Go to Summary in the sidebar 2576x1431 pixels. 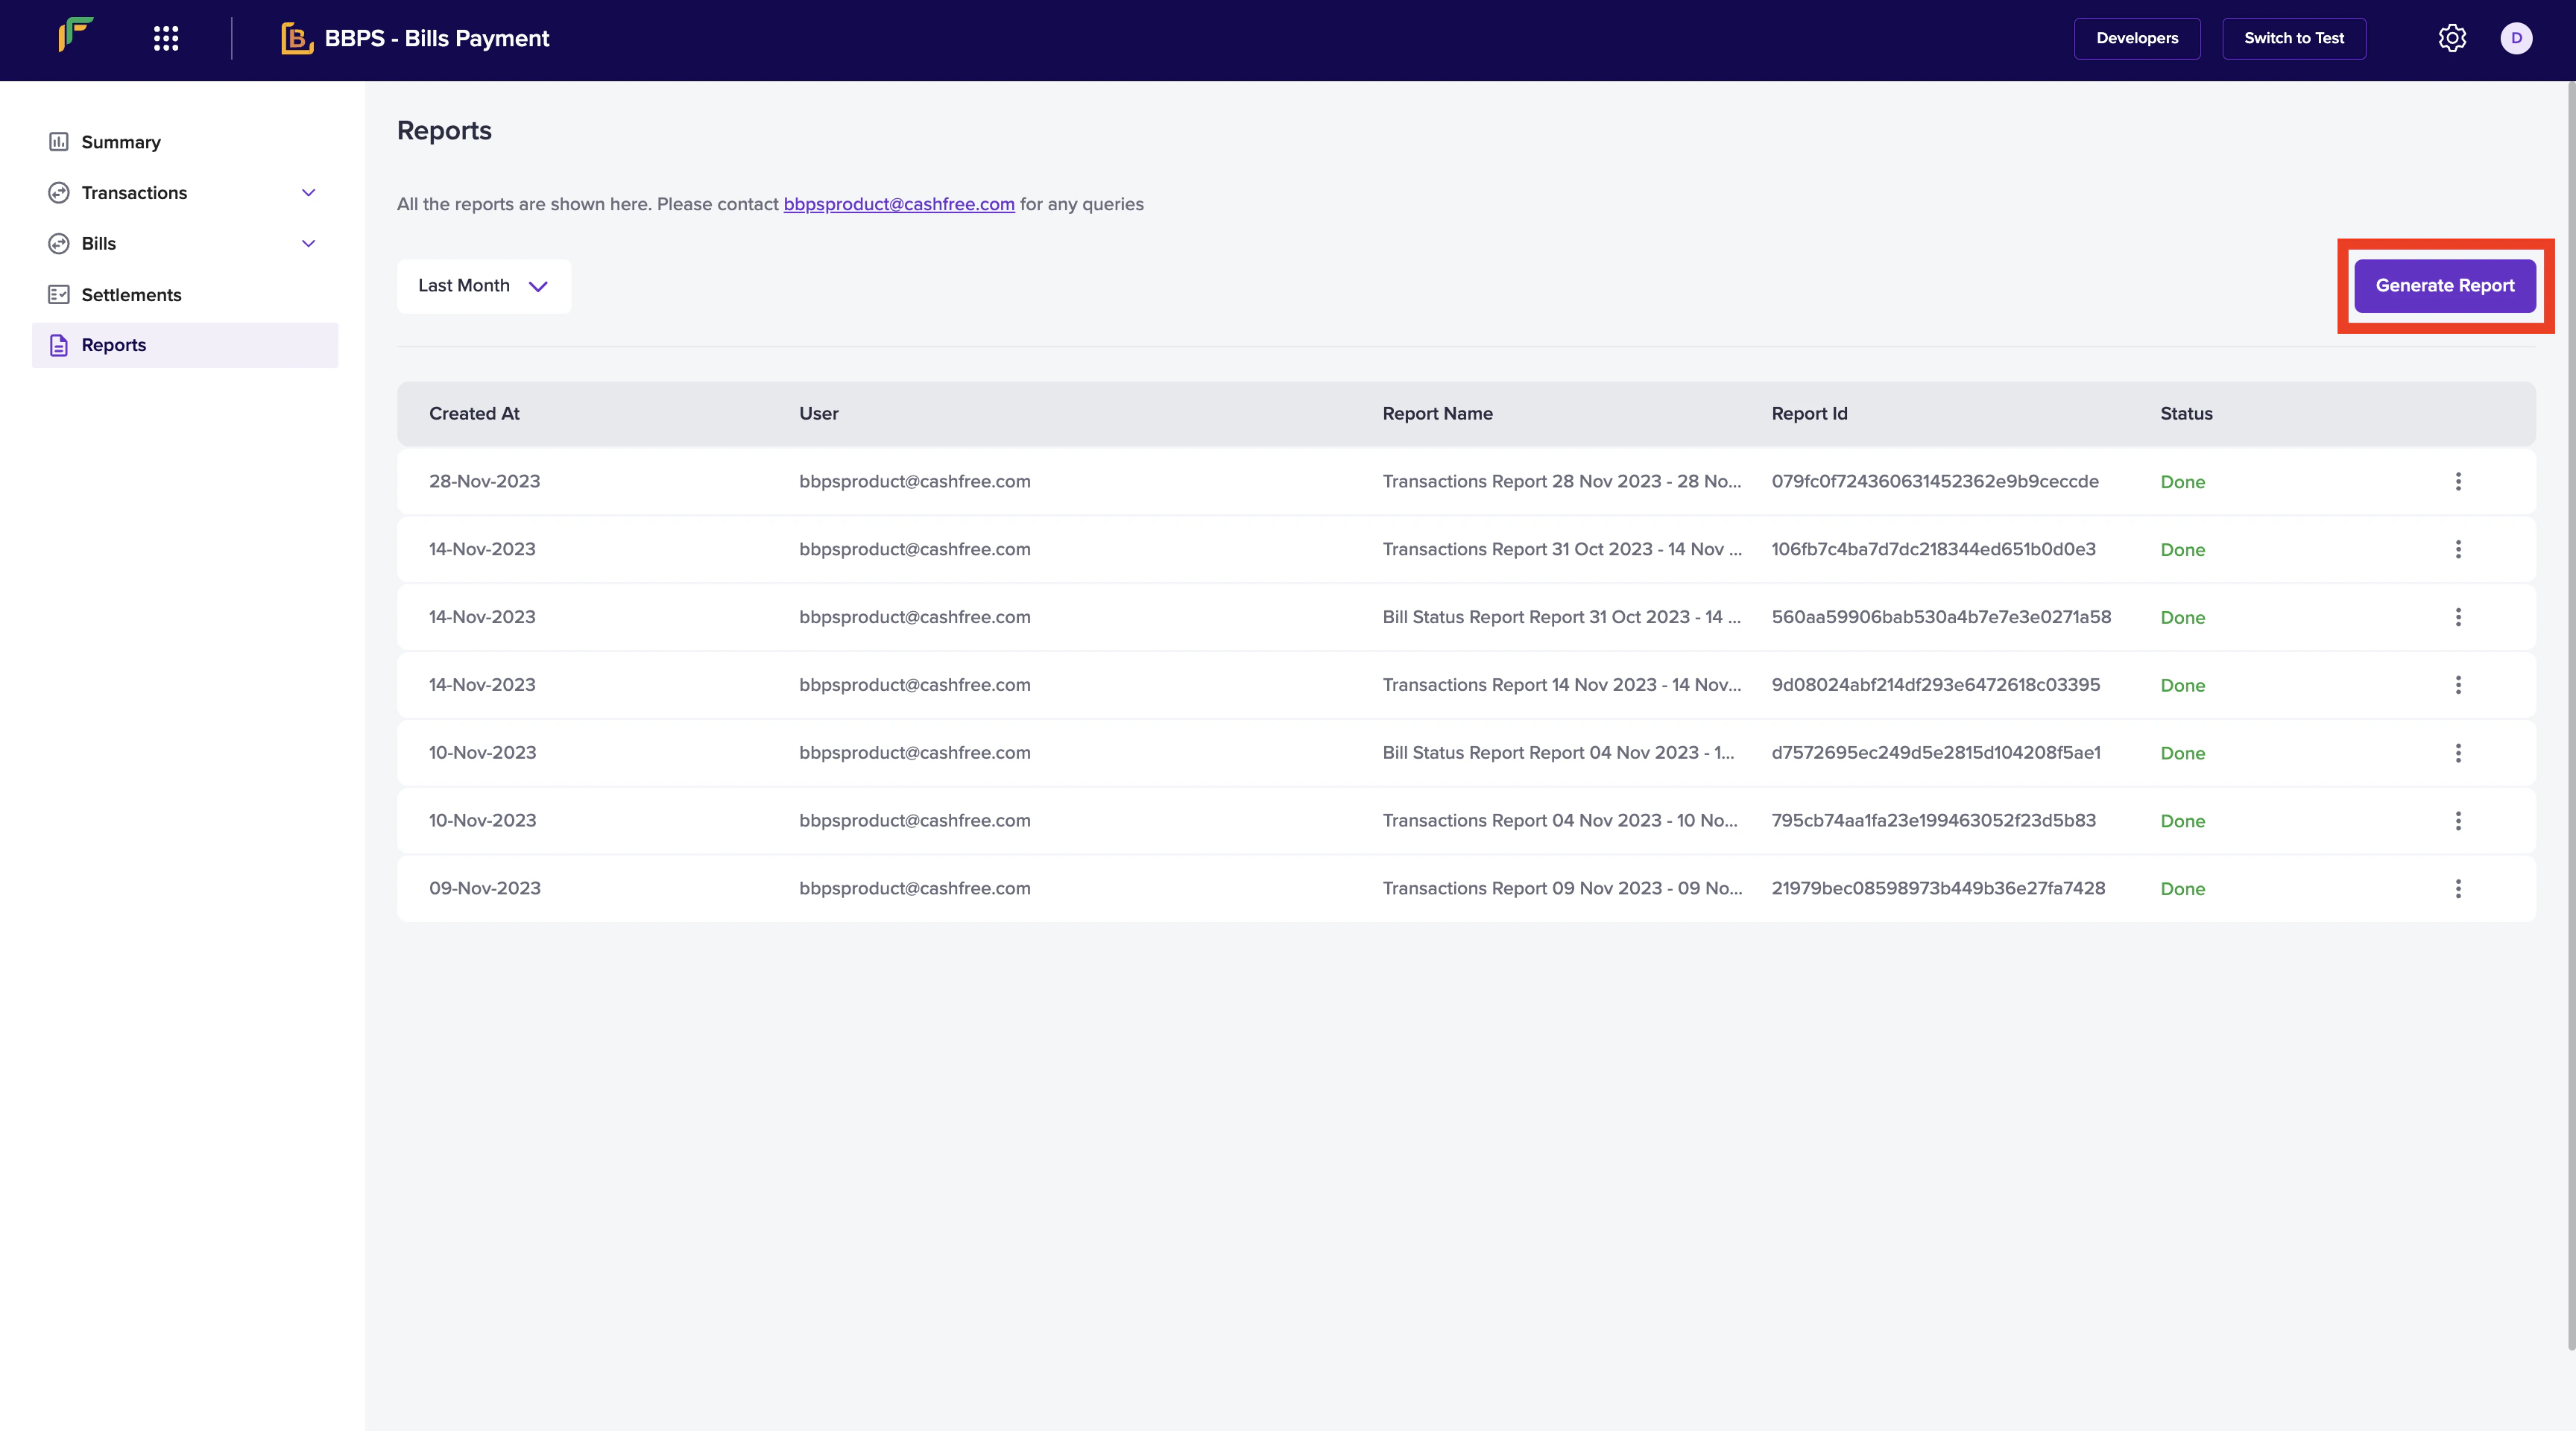(x=121, y=142)
